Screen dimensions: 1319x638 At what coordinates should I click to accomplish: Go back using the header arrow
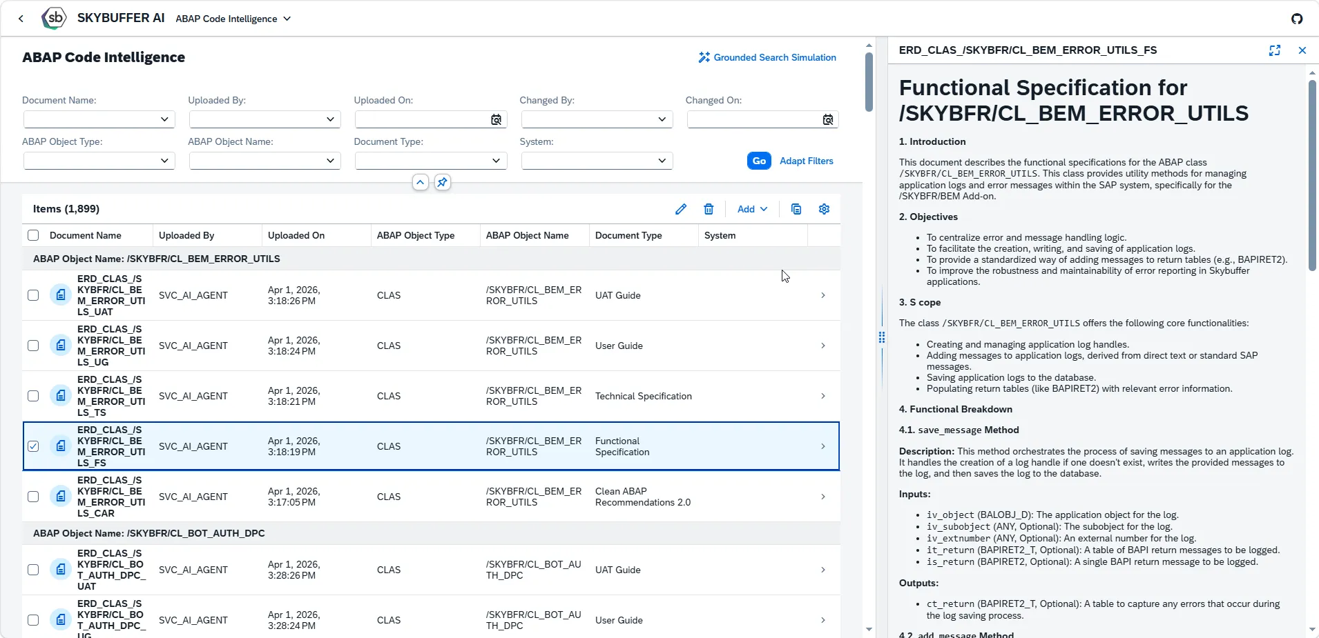point(21,19)
